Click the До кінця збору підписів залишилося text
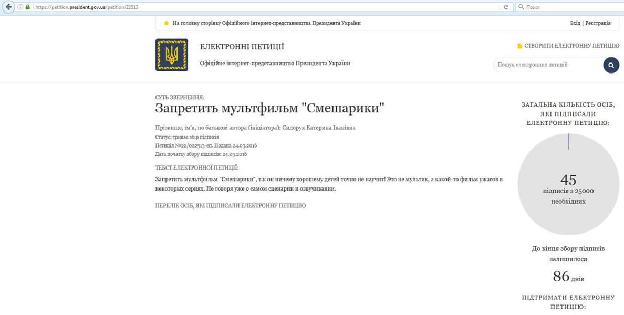The width and height of the screenshot is (624, 315). (568, 254)
